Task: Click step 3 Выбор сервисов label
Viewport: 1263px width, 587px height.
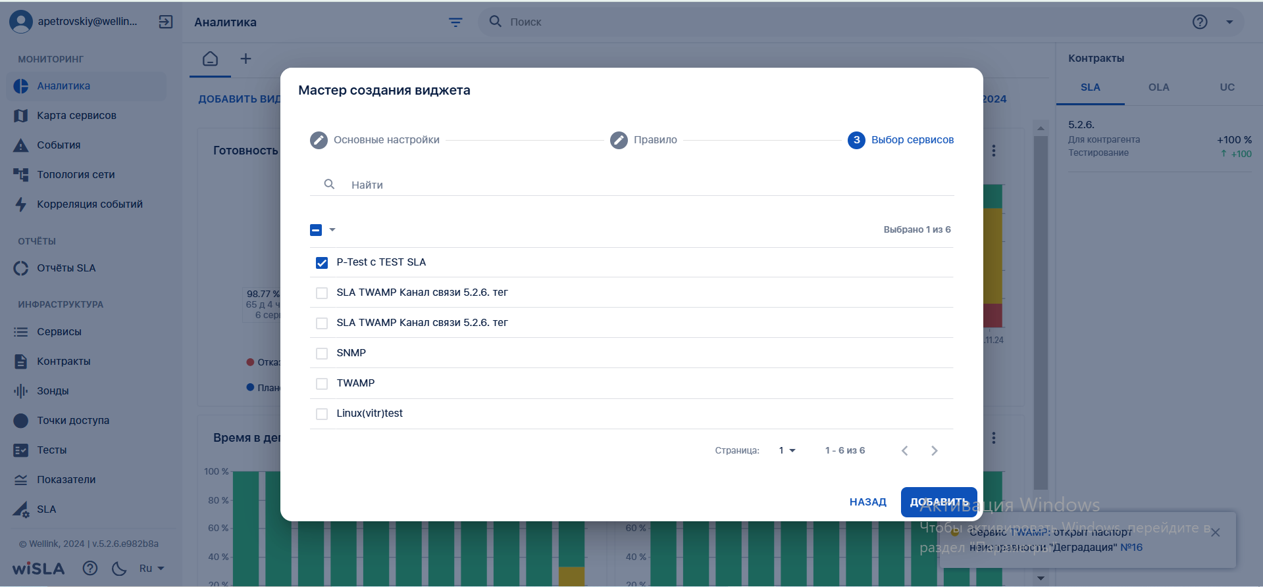Action: (x=912, y=140)
